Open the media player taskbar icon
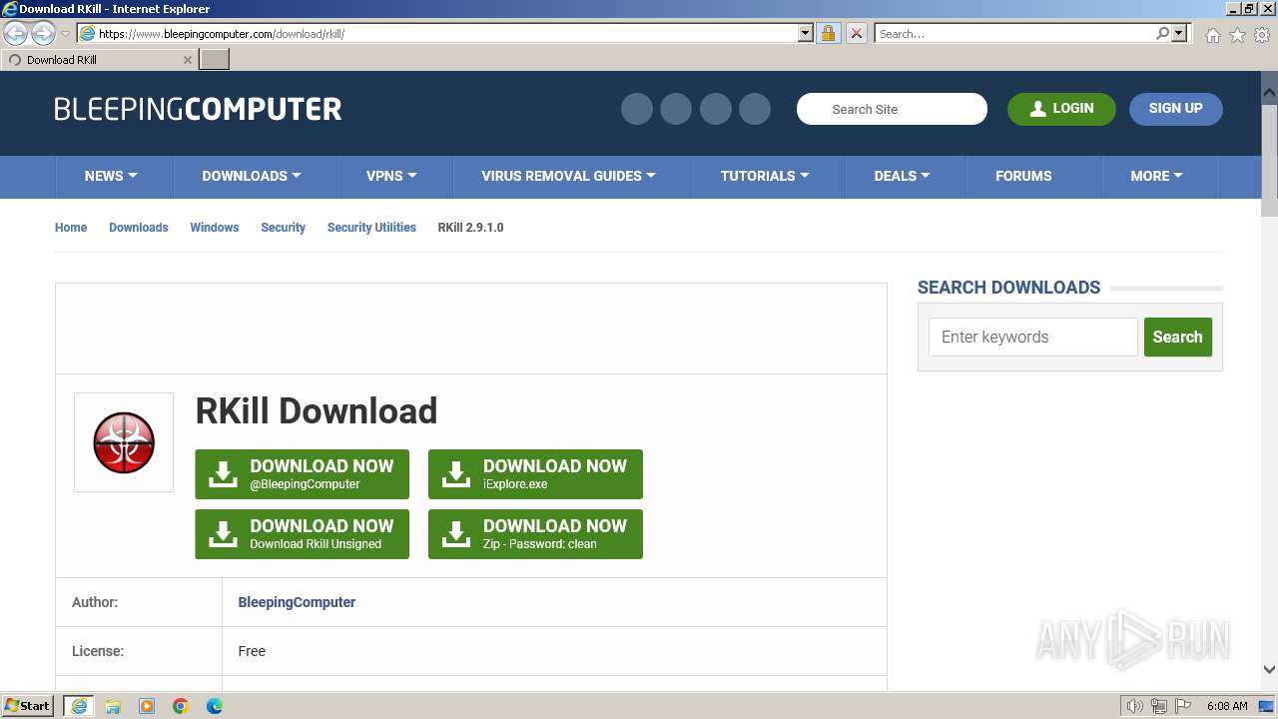This screenshot has width=1278, height=719. [147, 706]
